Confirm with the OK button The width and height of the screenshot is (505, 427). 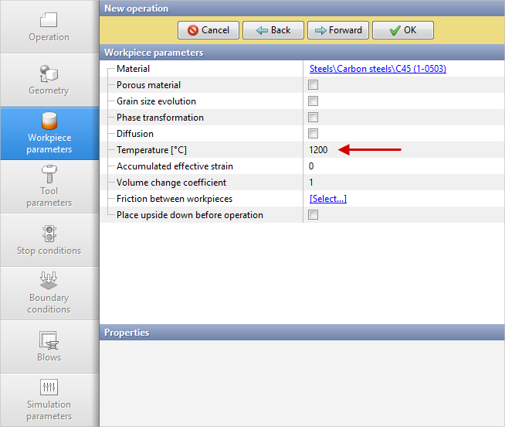(402, 30)
